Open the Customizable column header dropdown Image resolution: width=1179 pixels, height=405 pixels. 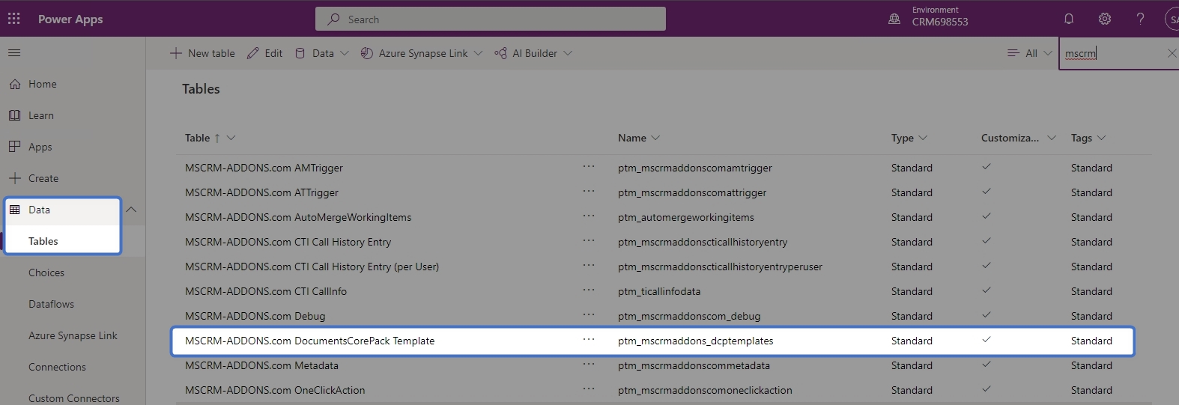[1019, 138]
